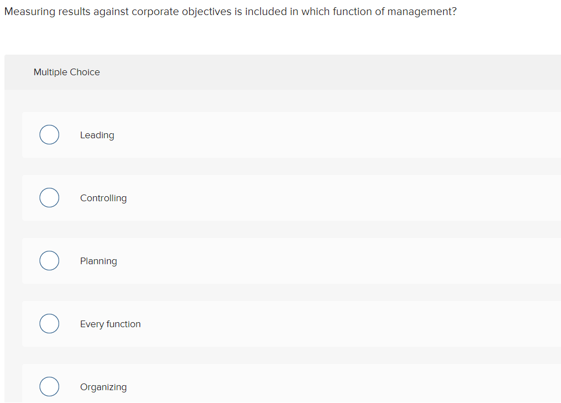The image size is (561, 403).
Task: Click the Multiple Choice header
Action: 66,72
